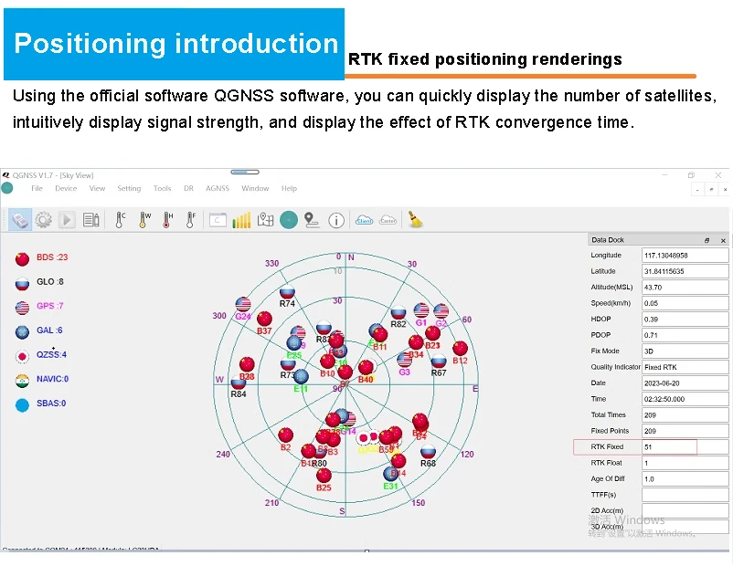Open the AGNSS menu

(x=218, y=189)
